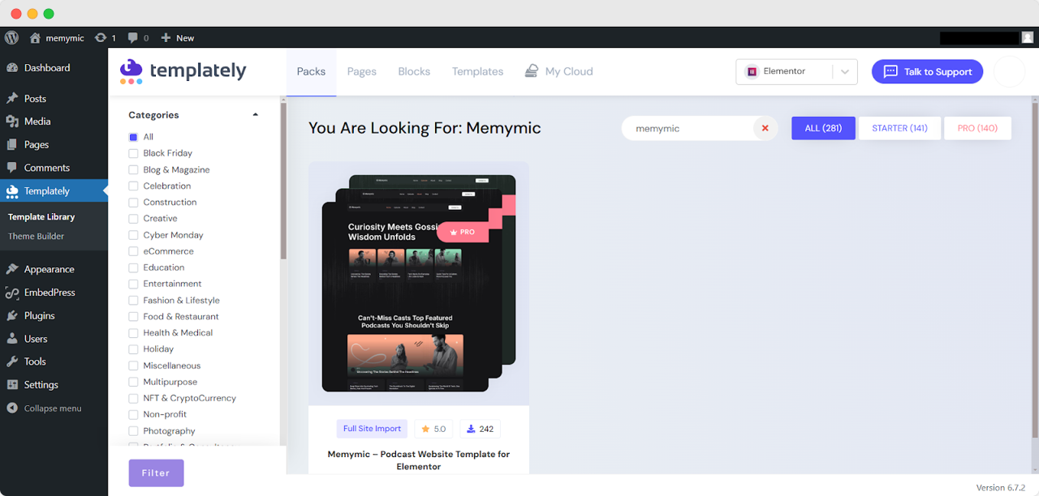Image resolution: width=1039 pixels, height=496 pixels.
Task: Check the eCommerce category
Action: (133, 251)
